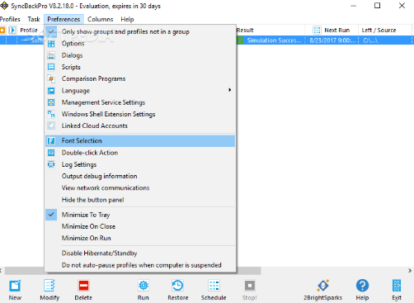Toggle Hide the button panel
The image size is (414, 303).
point(140,200)
